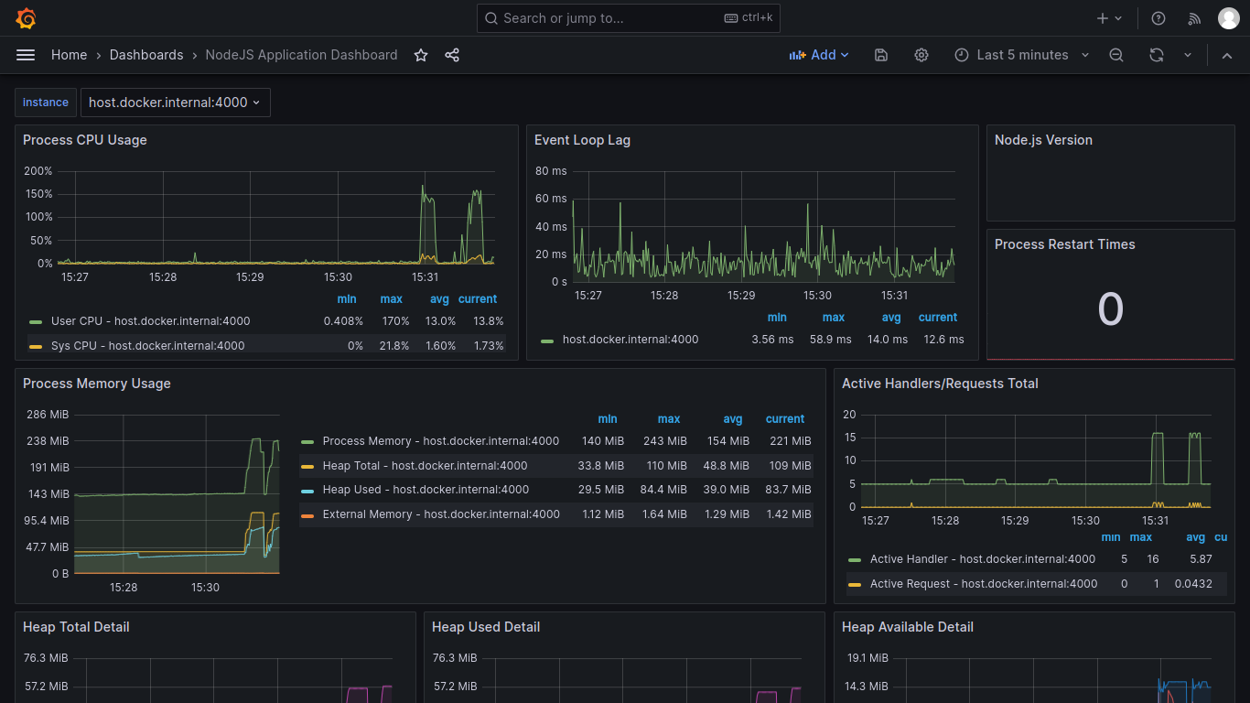Screen dimensions: 1250x703
Task: Open the Active Handlers/Requests Total panel title
Action: (940, 384)
